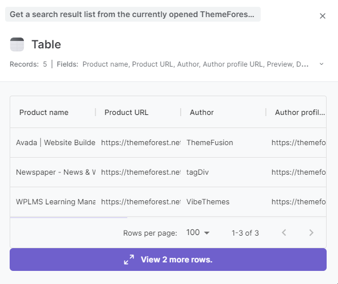Viewport: 338px width, 284px height.
Task: Click the Records: 5 count text
Action: click(x=28, y=64)
